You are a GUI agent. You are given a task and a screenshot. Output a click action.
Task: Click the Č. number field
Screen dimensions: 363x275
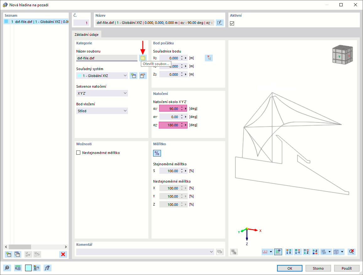coord(81,23)
